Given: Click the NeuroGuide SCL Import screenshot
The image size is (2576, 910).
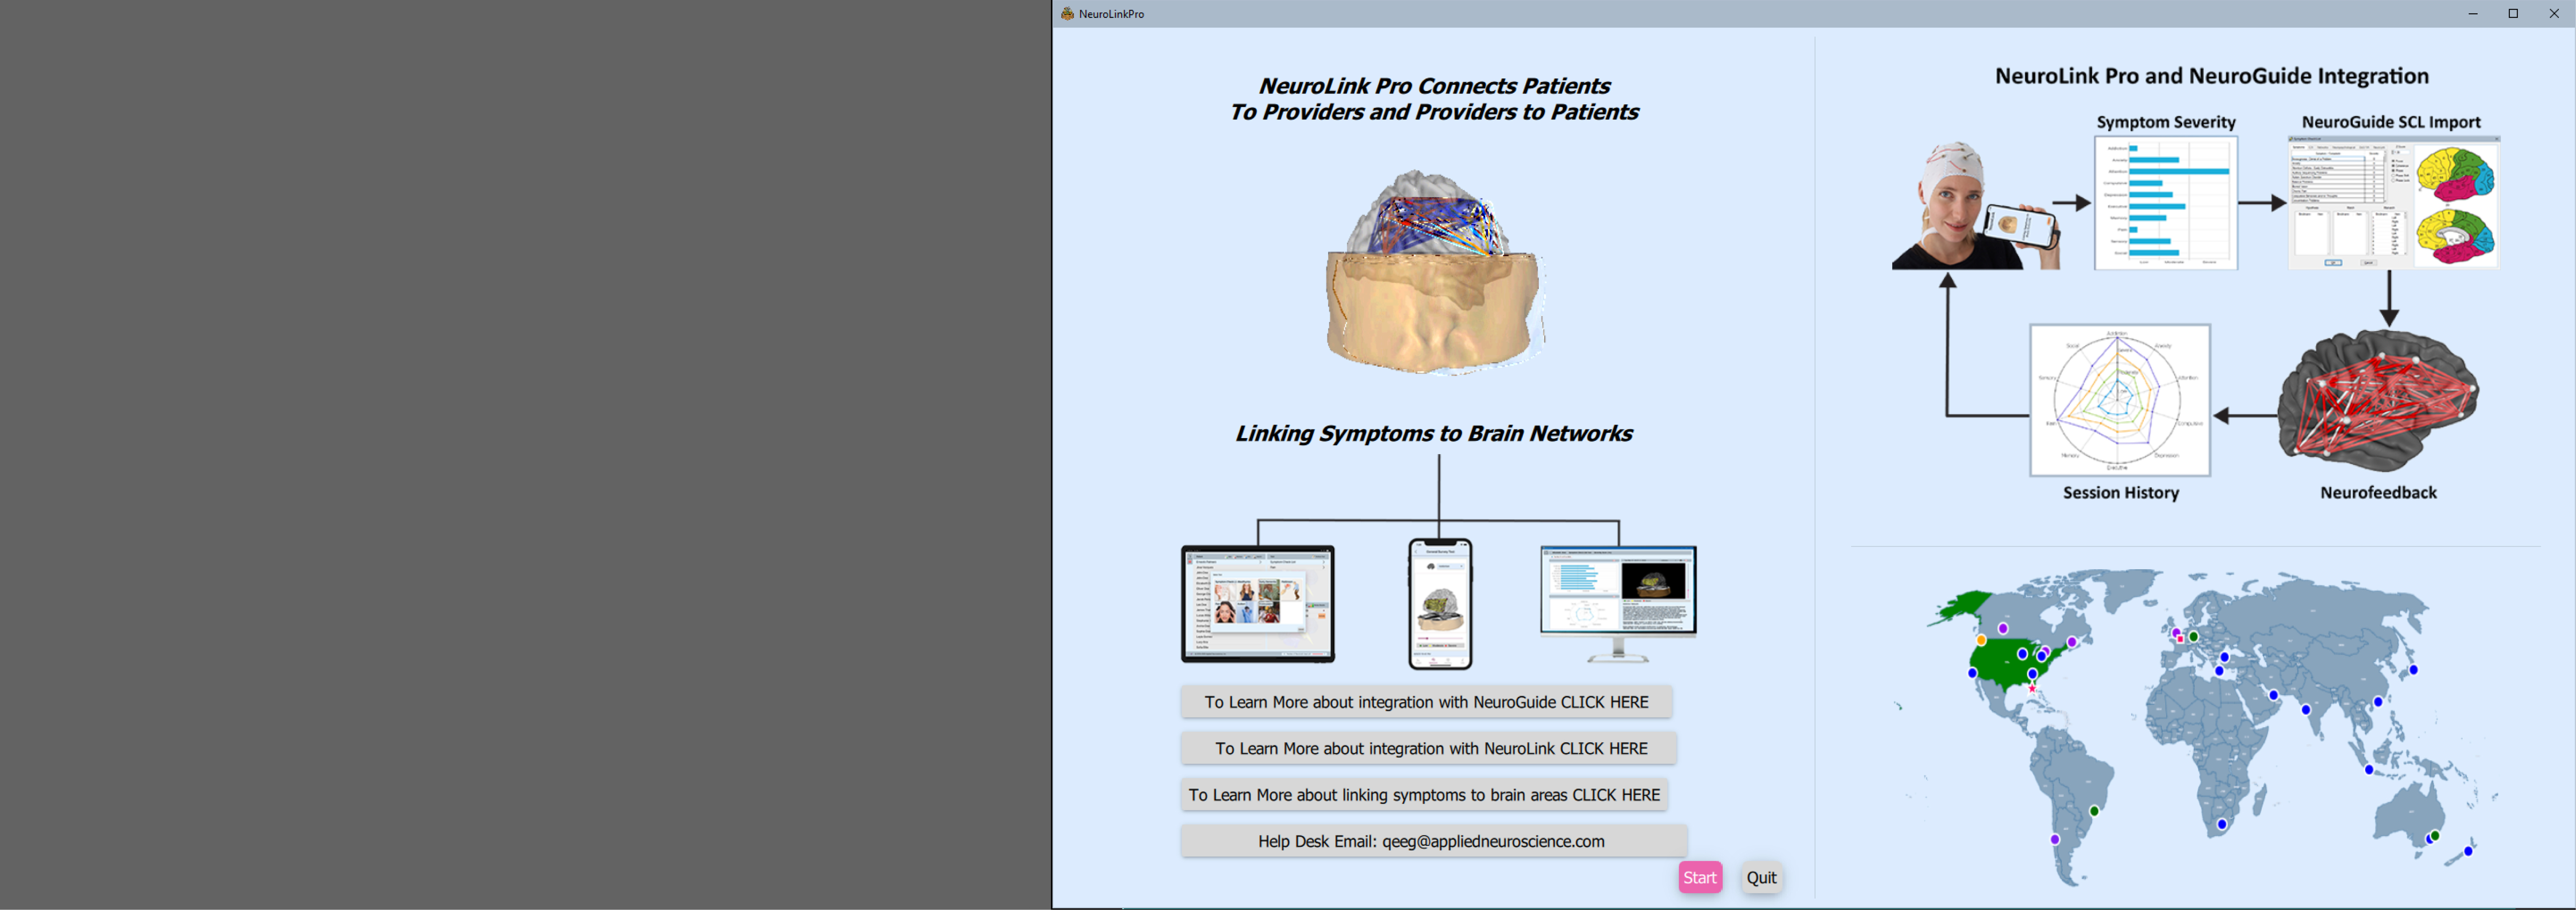Looking at the screenshot, I should click(x=2394, y=203).
